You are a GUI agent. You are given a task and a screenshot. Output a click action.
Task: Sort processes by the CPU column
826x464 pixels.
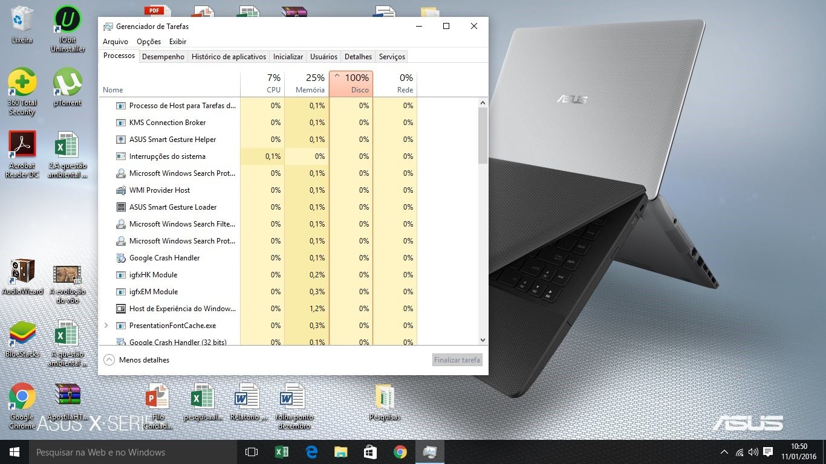(262, 84)
